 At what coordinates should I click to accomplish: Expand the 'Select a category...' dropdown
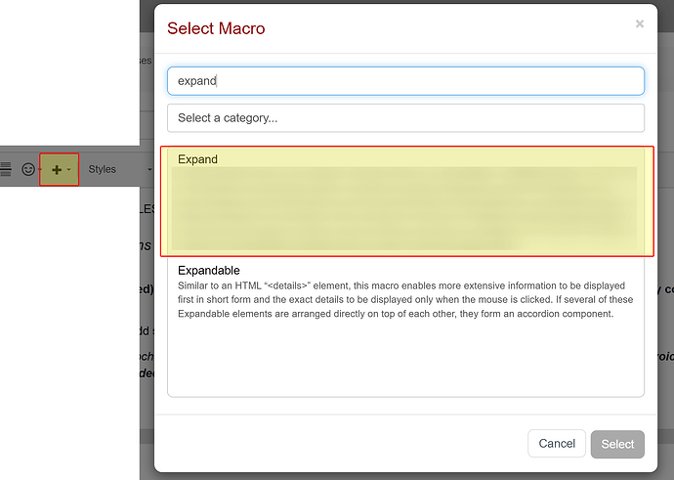click(x=405, y=117)
